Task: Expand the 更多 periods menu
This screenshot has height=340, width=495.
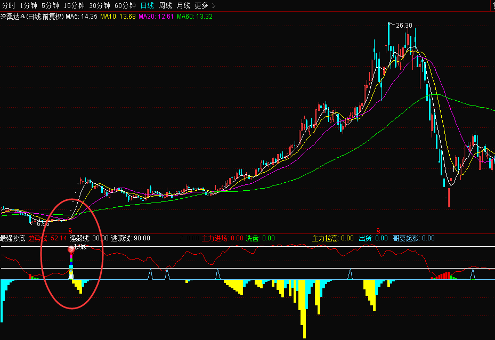Action: click(201, 6)
